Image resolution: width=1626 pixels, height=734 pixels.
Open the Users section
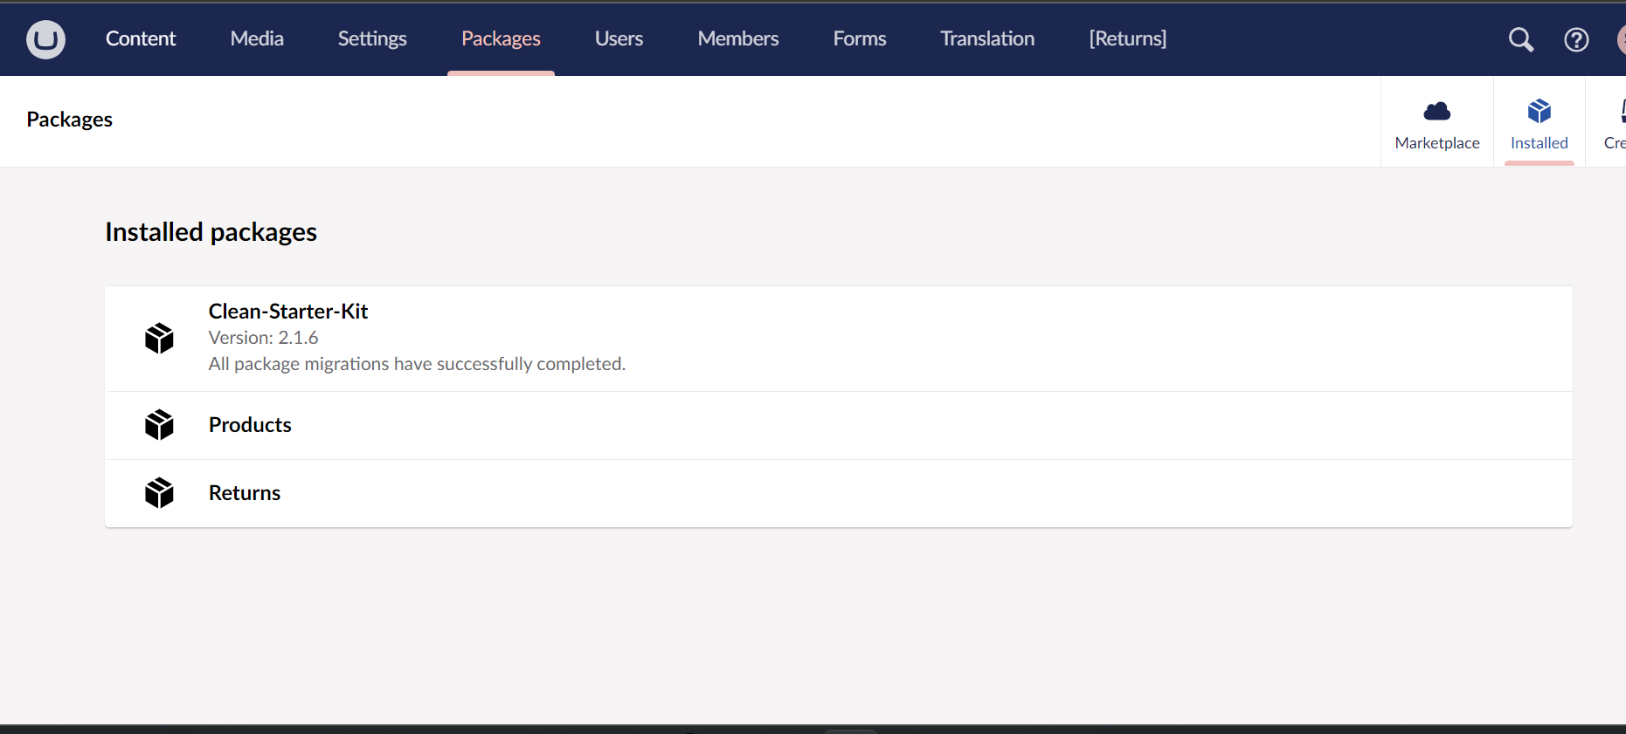pos(619,38)
